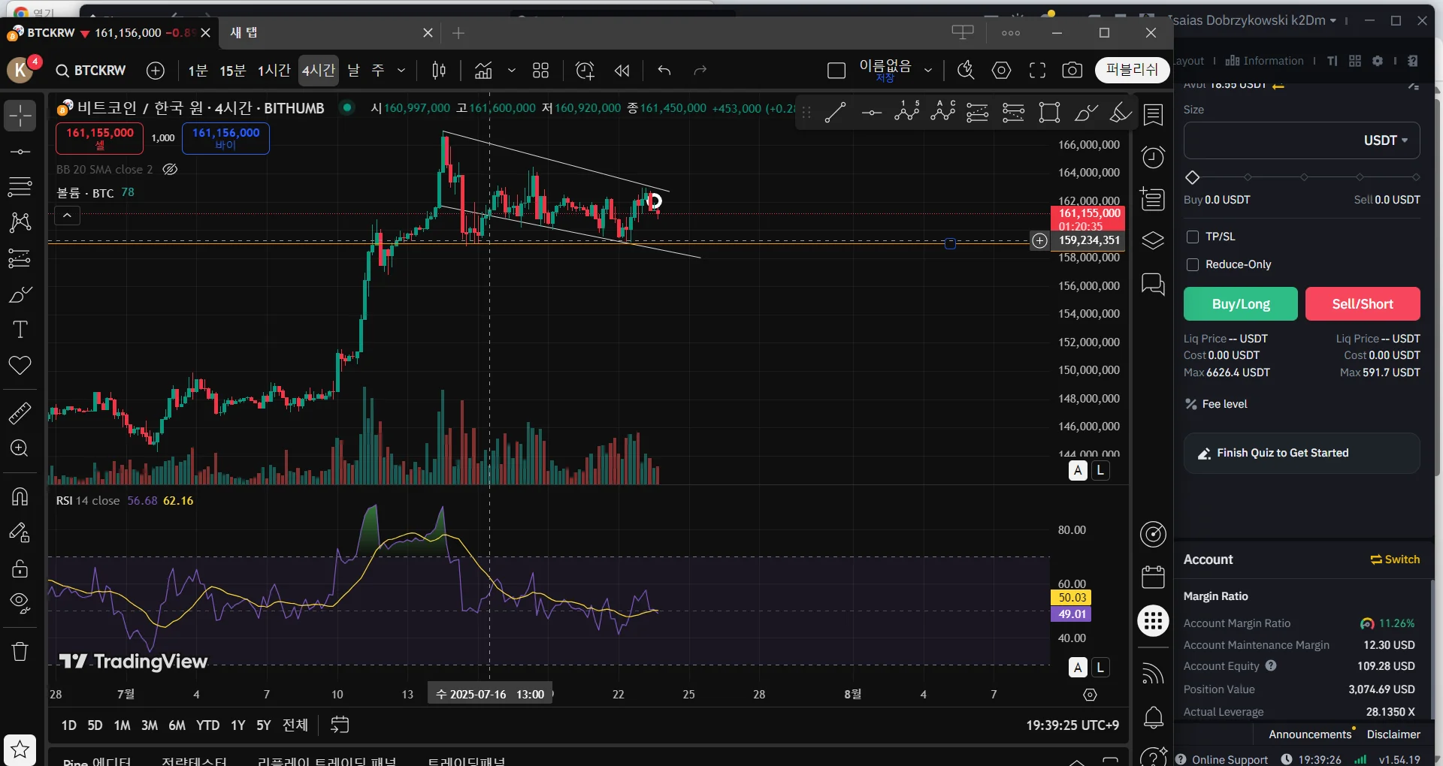Click the order size slider handle
1443x766 pixels.
1192,178
